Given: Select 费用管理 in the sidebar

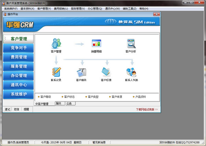Looking at the screenshot, I should tap(18, 57).
